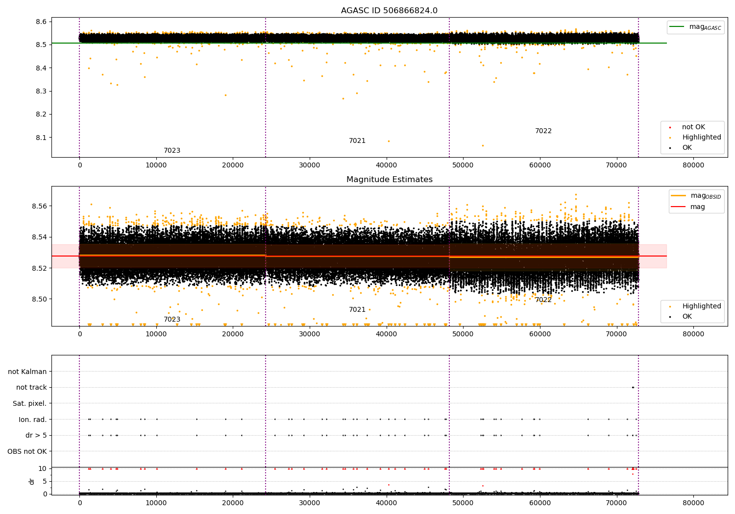Viewport: 735px width, 514px height.
Task: Click the '8.1' y-axis tick of top plot
Action: (41, 138)
